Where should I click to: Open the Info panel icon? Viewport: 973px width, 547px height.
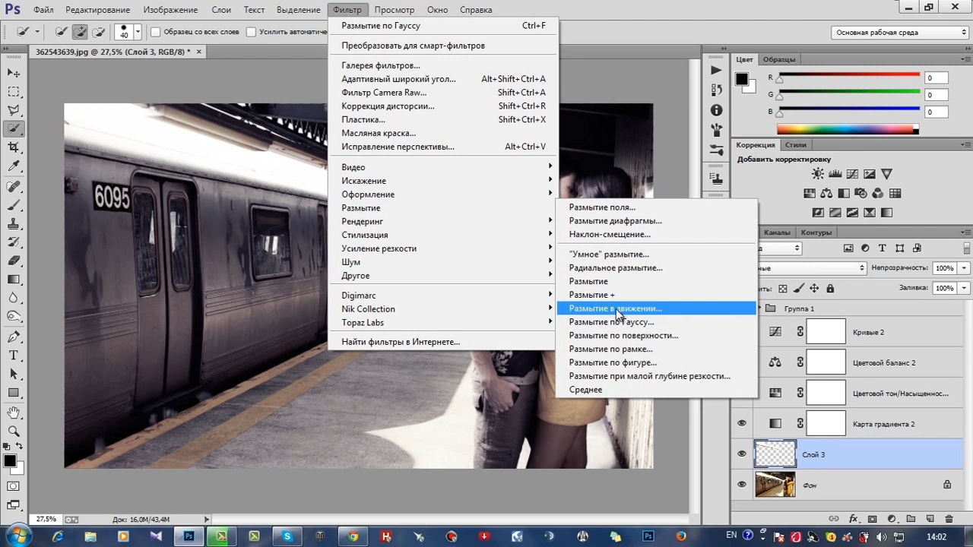[716, 110]
